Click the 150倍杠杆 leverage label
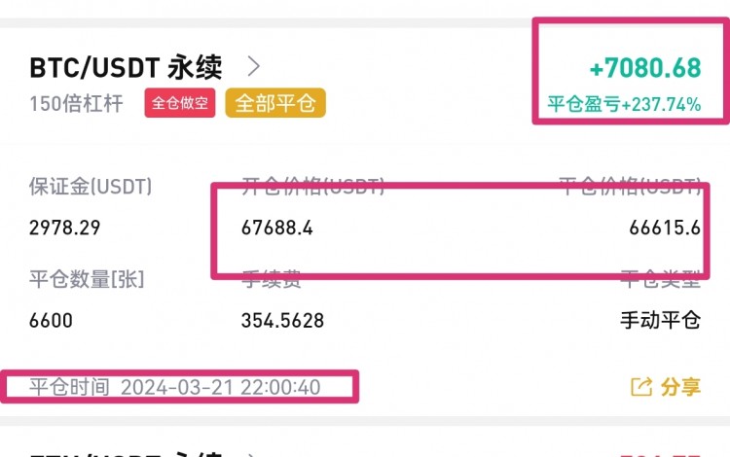730x457 pixels. pos(76,103)
